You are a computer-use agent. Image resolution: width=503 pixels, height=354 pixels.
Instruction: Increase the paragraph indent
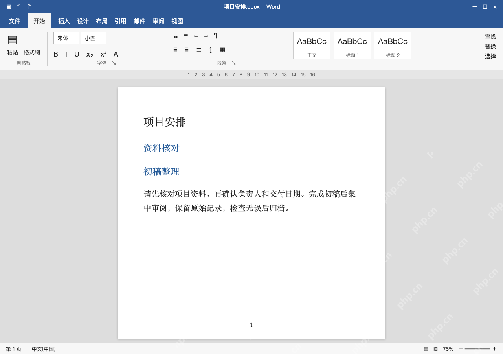[206, 36]
